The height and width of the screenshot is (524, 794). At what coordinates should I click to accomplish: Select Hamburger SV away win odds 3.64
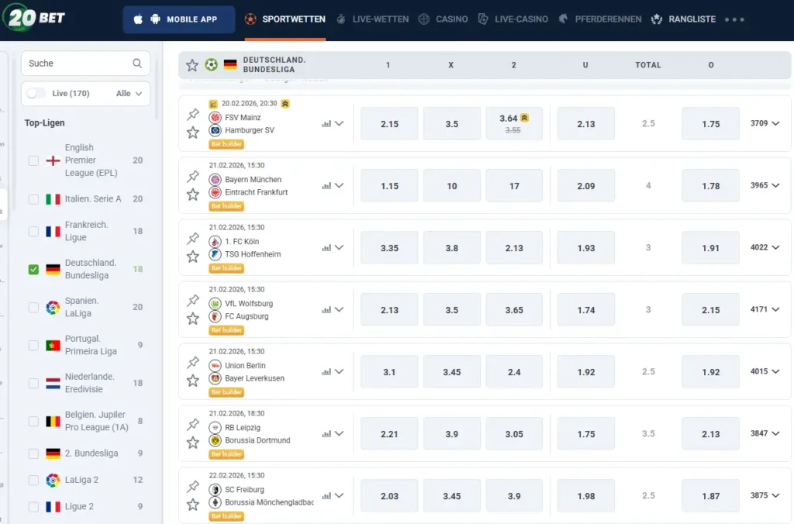[514, 123]
